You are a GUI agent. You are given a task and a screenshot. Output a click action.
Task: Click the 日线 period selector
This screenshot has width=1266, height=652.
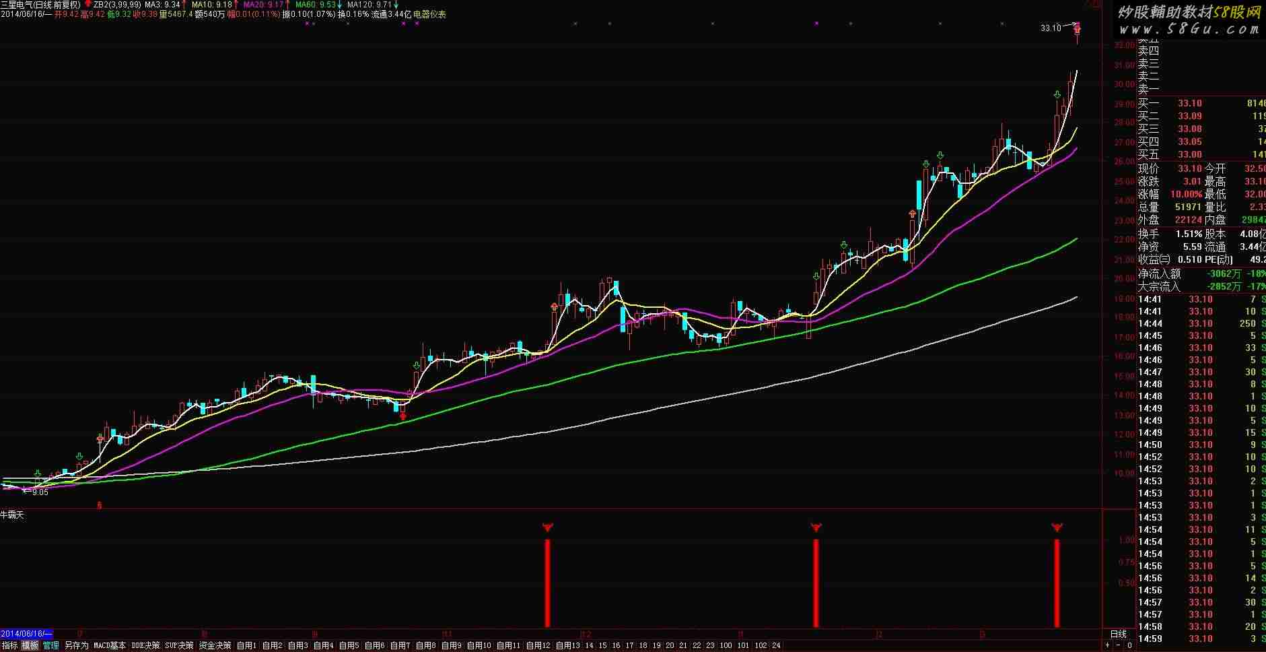1118,634
